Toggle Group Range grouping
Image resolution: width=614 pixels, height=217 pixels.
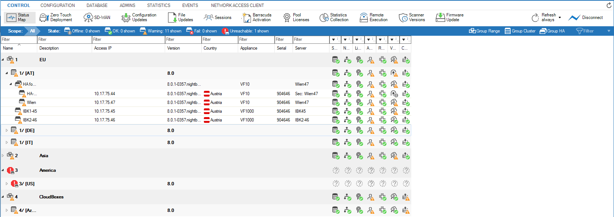pos(484,31)
